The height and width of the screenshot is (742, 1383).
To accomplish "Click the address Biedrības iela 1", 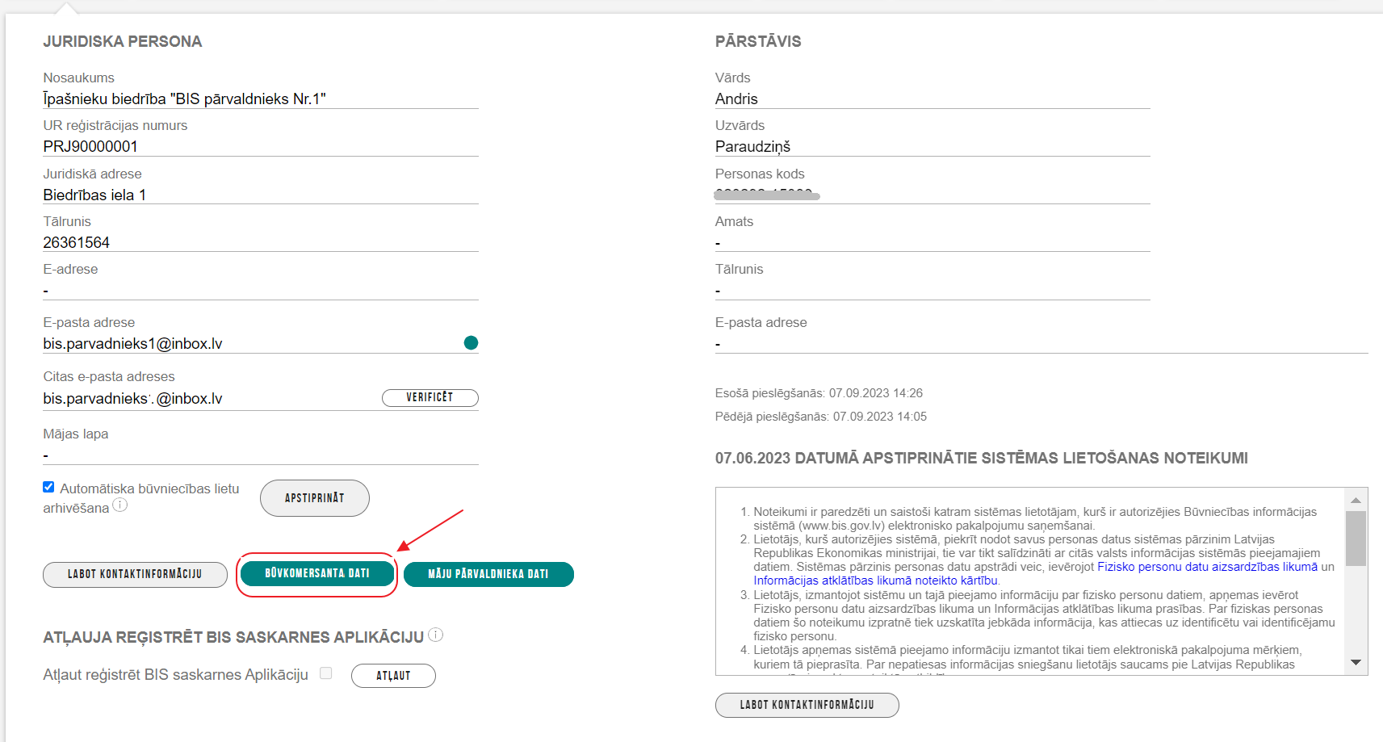I will coord(94,195).
